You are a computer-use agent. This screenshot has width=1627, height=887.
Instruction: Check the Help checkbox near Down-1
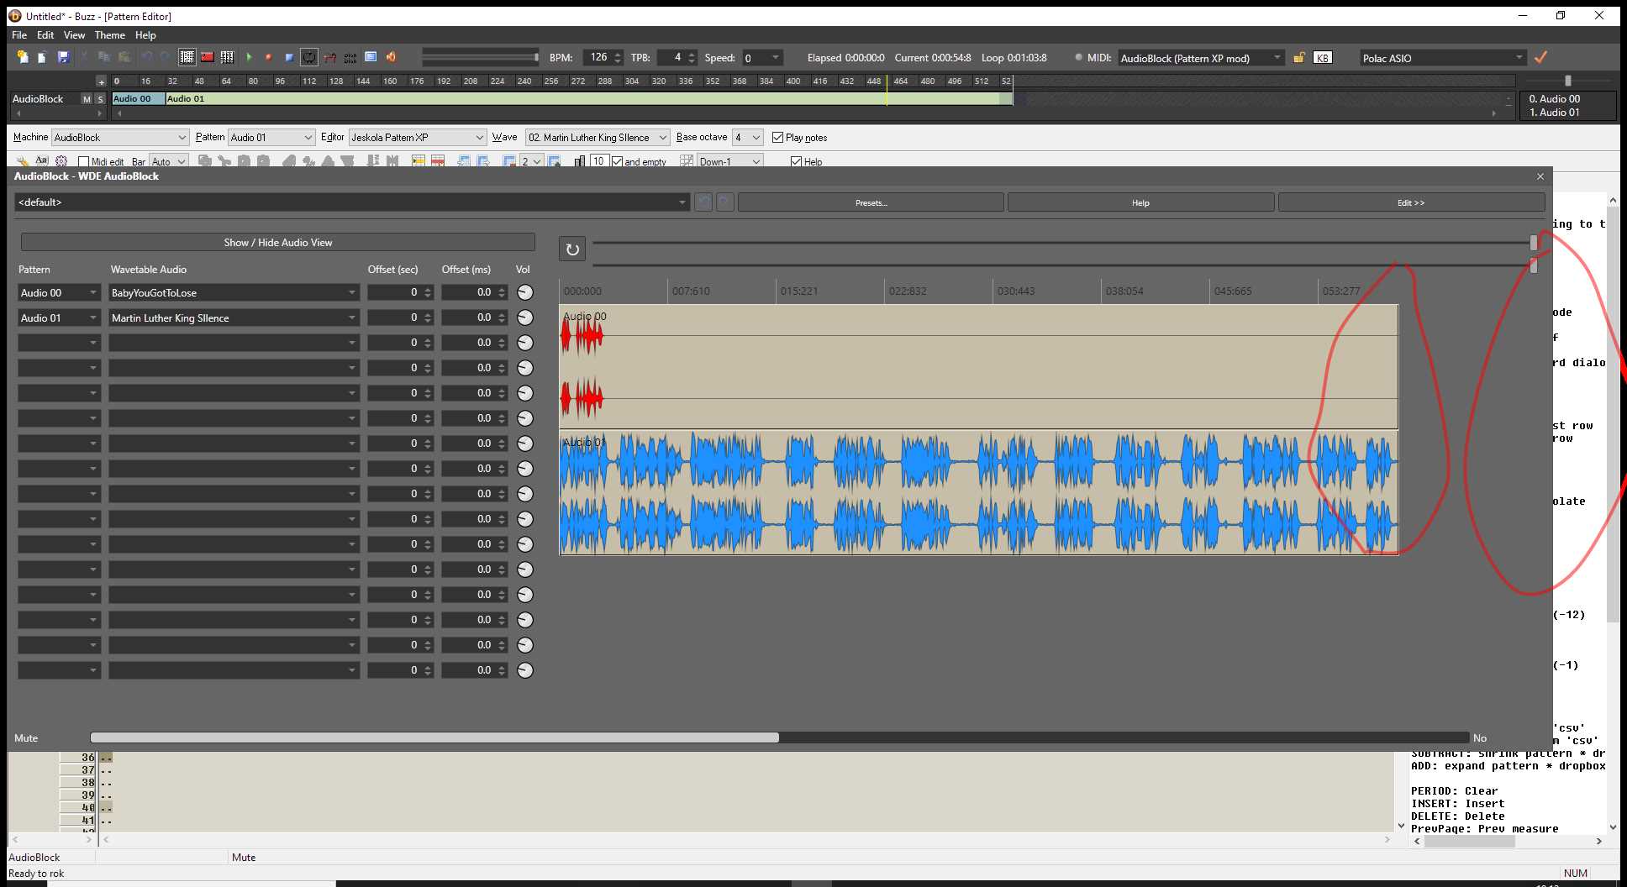tap(796, 161)
